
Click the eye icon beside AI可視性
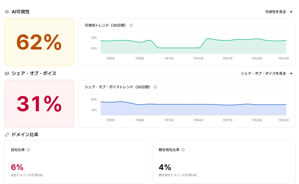pyautogui.click(x=7, y=12)
